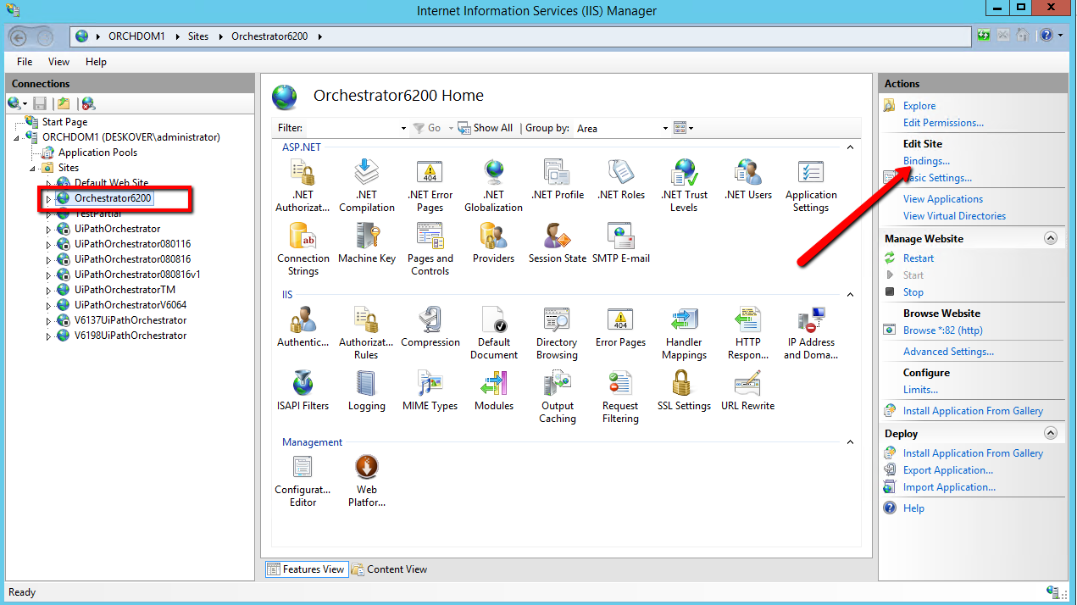Open .NET Compilation feature
Viewport: 1077px width, 605px height.
366,186
